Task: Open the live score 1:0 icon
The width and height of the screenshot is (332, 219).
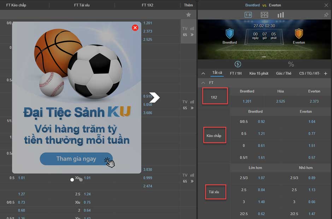Action: coord(248,15)
